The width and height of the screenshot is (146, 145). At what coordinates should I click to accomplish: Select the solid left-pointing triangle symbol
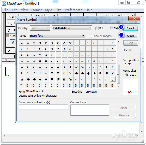40,43
